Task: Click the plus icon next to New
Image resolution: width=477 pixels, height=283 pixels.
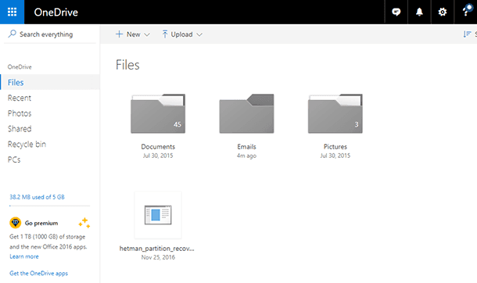Action: [119, 34]
